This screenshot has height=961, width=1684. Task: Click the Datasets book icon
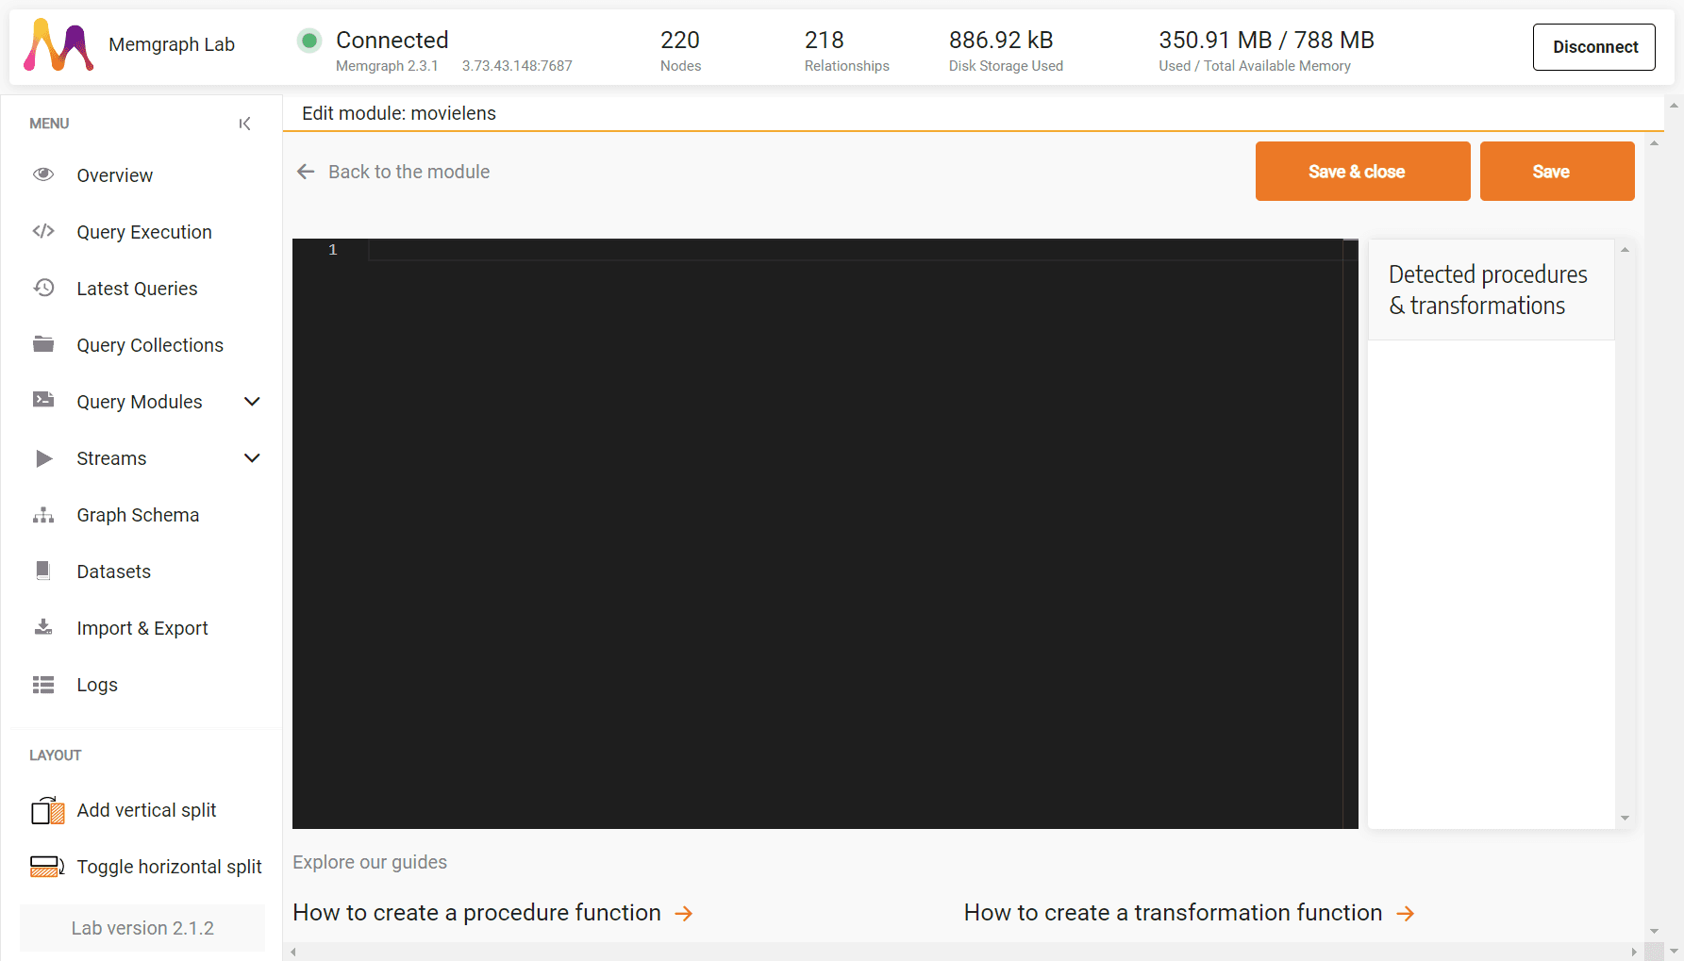tap(42, 571)
